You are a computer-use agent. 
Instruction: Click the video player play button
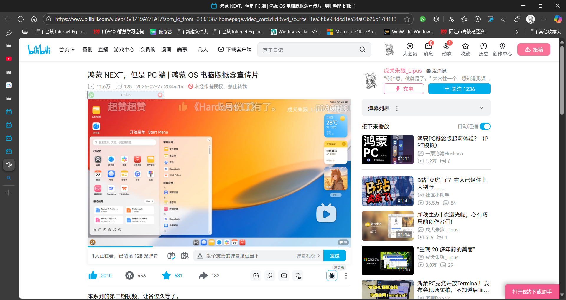(326, 213)
